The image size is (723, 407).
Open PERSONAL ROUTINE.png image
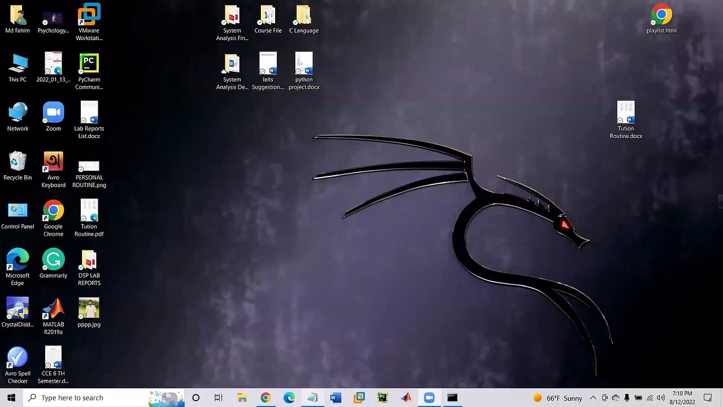[x=89, y=174]
